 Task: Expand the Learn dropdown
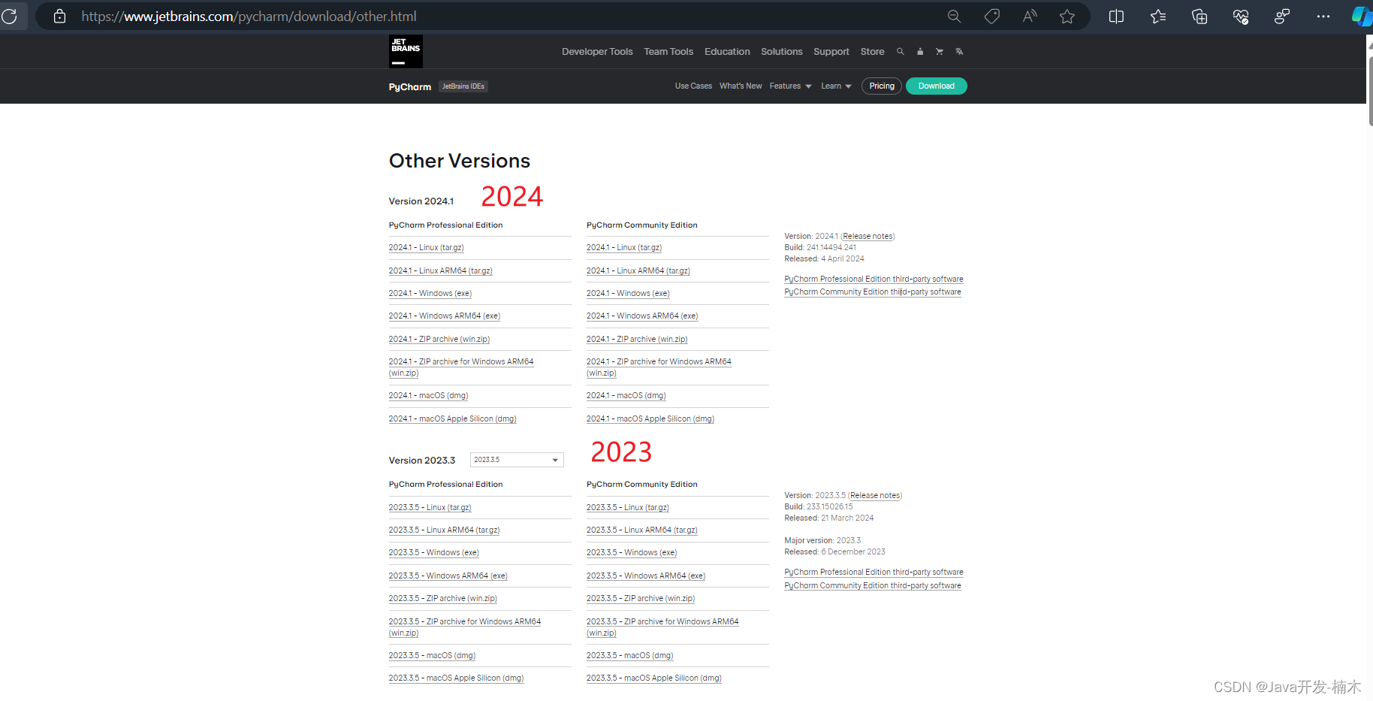[x=836, y=86]
